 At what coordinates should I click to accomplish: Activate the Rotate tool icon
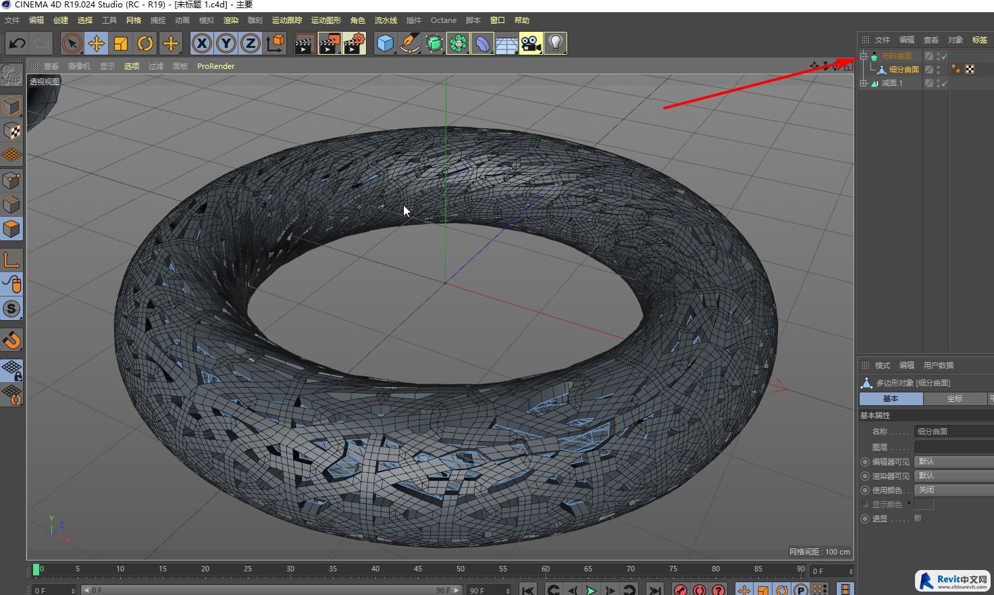tap(145, 43)
